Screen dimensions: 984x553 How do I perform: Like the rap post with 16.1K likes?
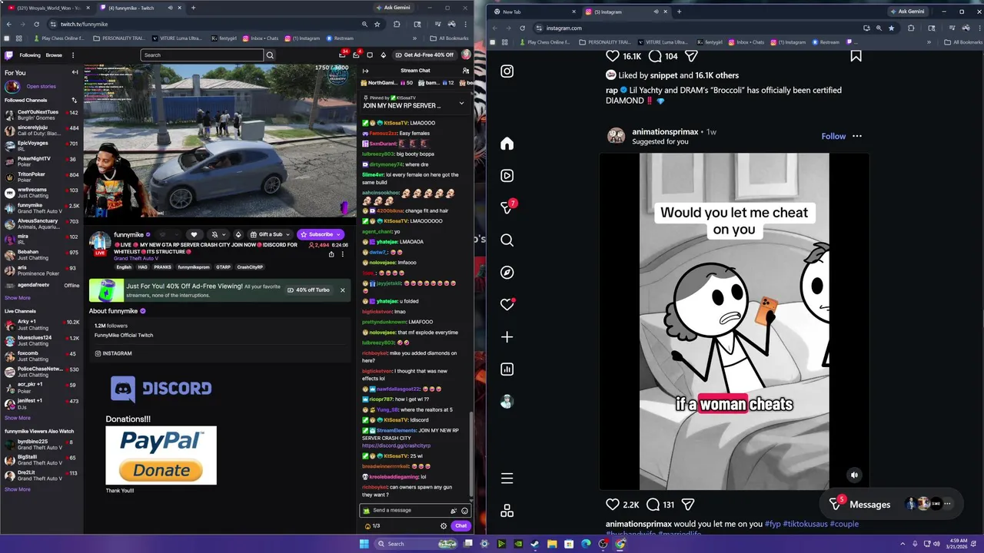coord(613,56)
